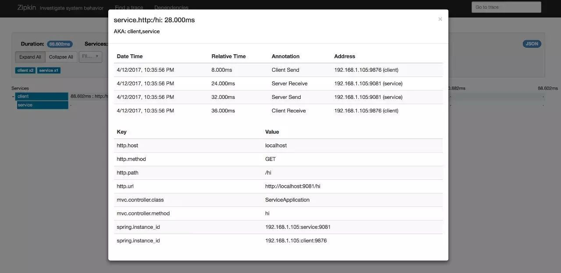Click the http.method key cell

(x=131, y=159)
